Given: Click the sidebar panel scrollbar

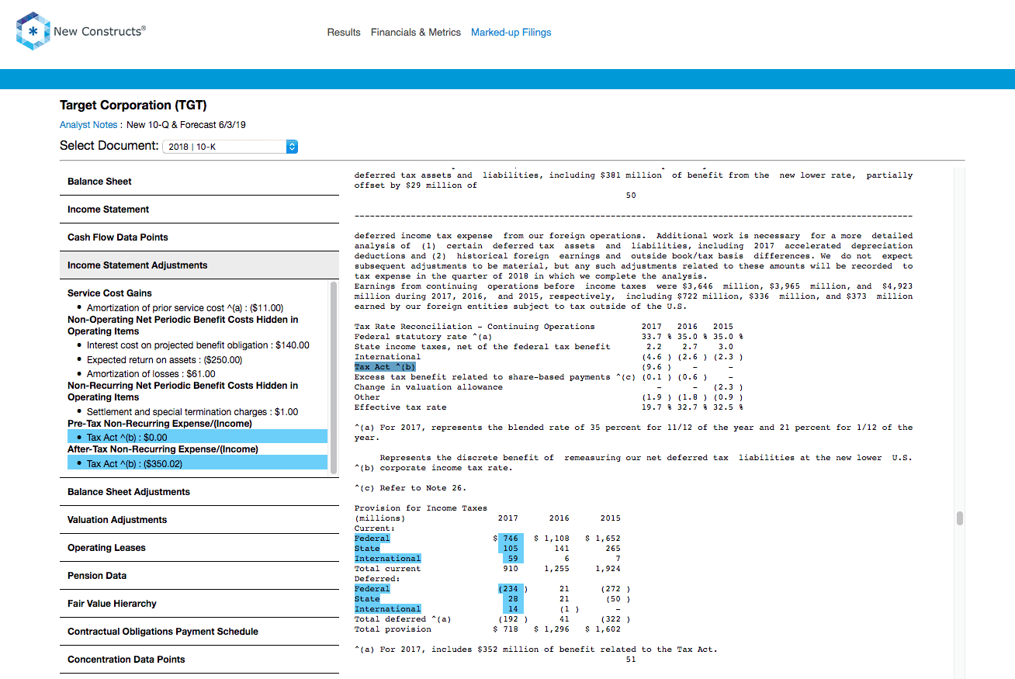Looking at the screenshot, I should tap(334, 377).
